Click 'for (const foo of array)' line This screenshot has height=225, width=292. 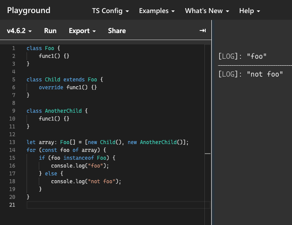tap(66, 150)
